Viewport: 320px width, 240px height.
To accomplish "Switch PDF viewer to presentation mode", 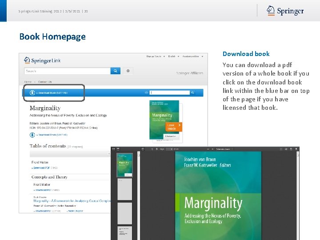I will click(x=281, y=149).
